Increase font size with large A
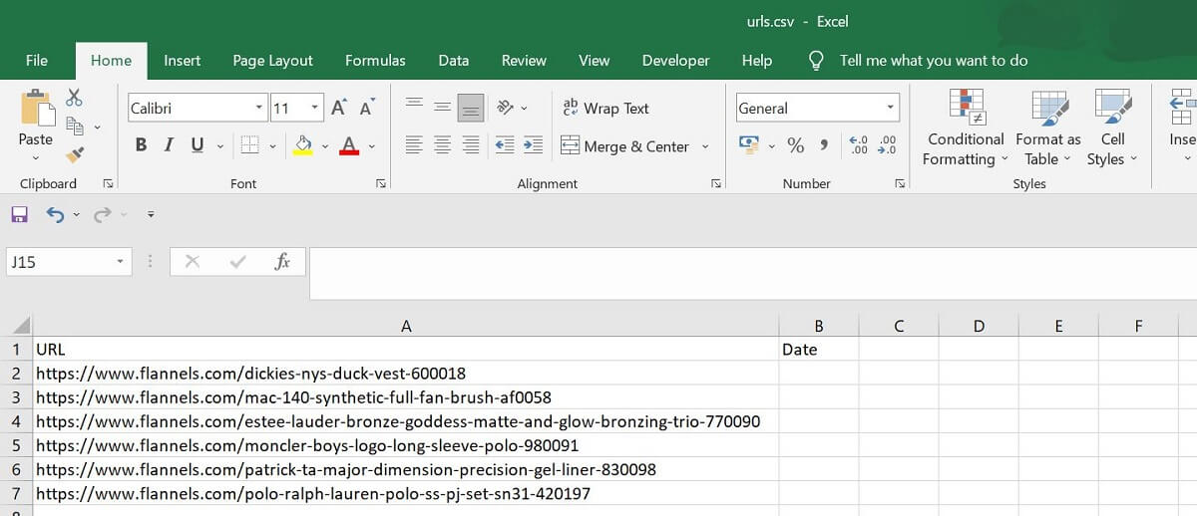 click(339, 108)
